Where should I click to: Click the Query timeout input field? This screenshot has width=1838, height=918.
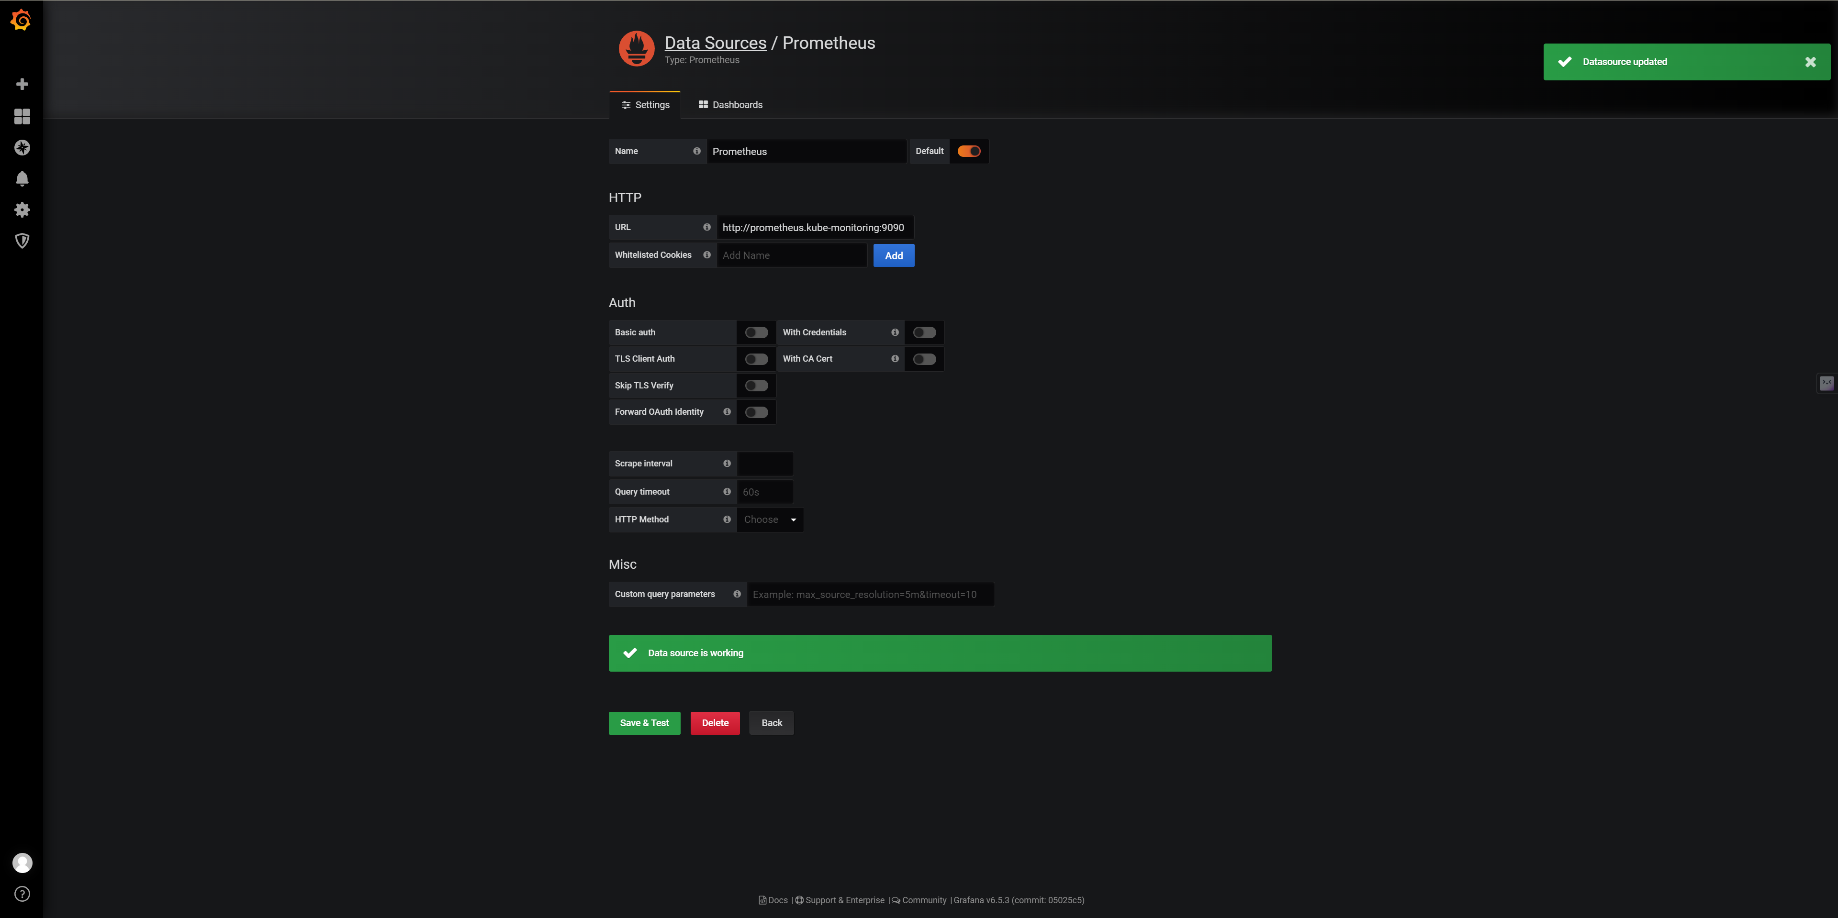click(x=765, y=492)
